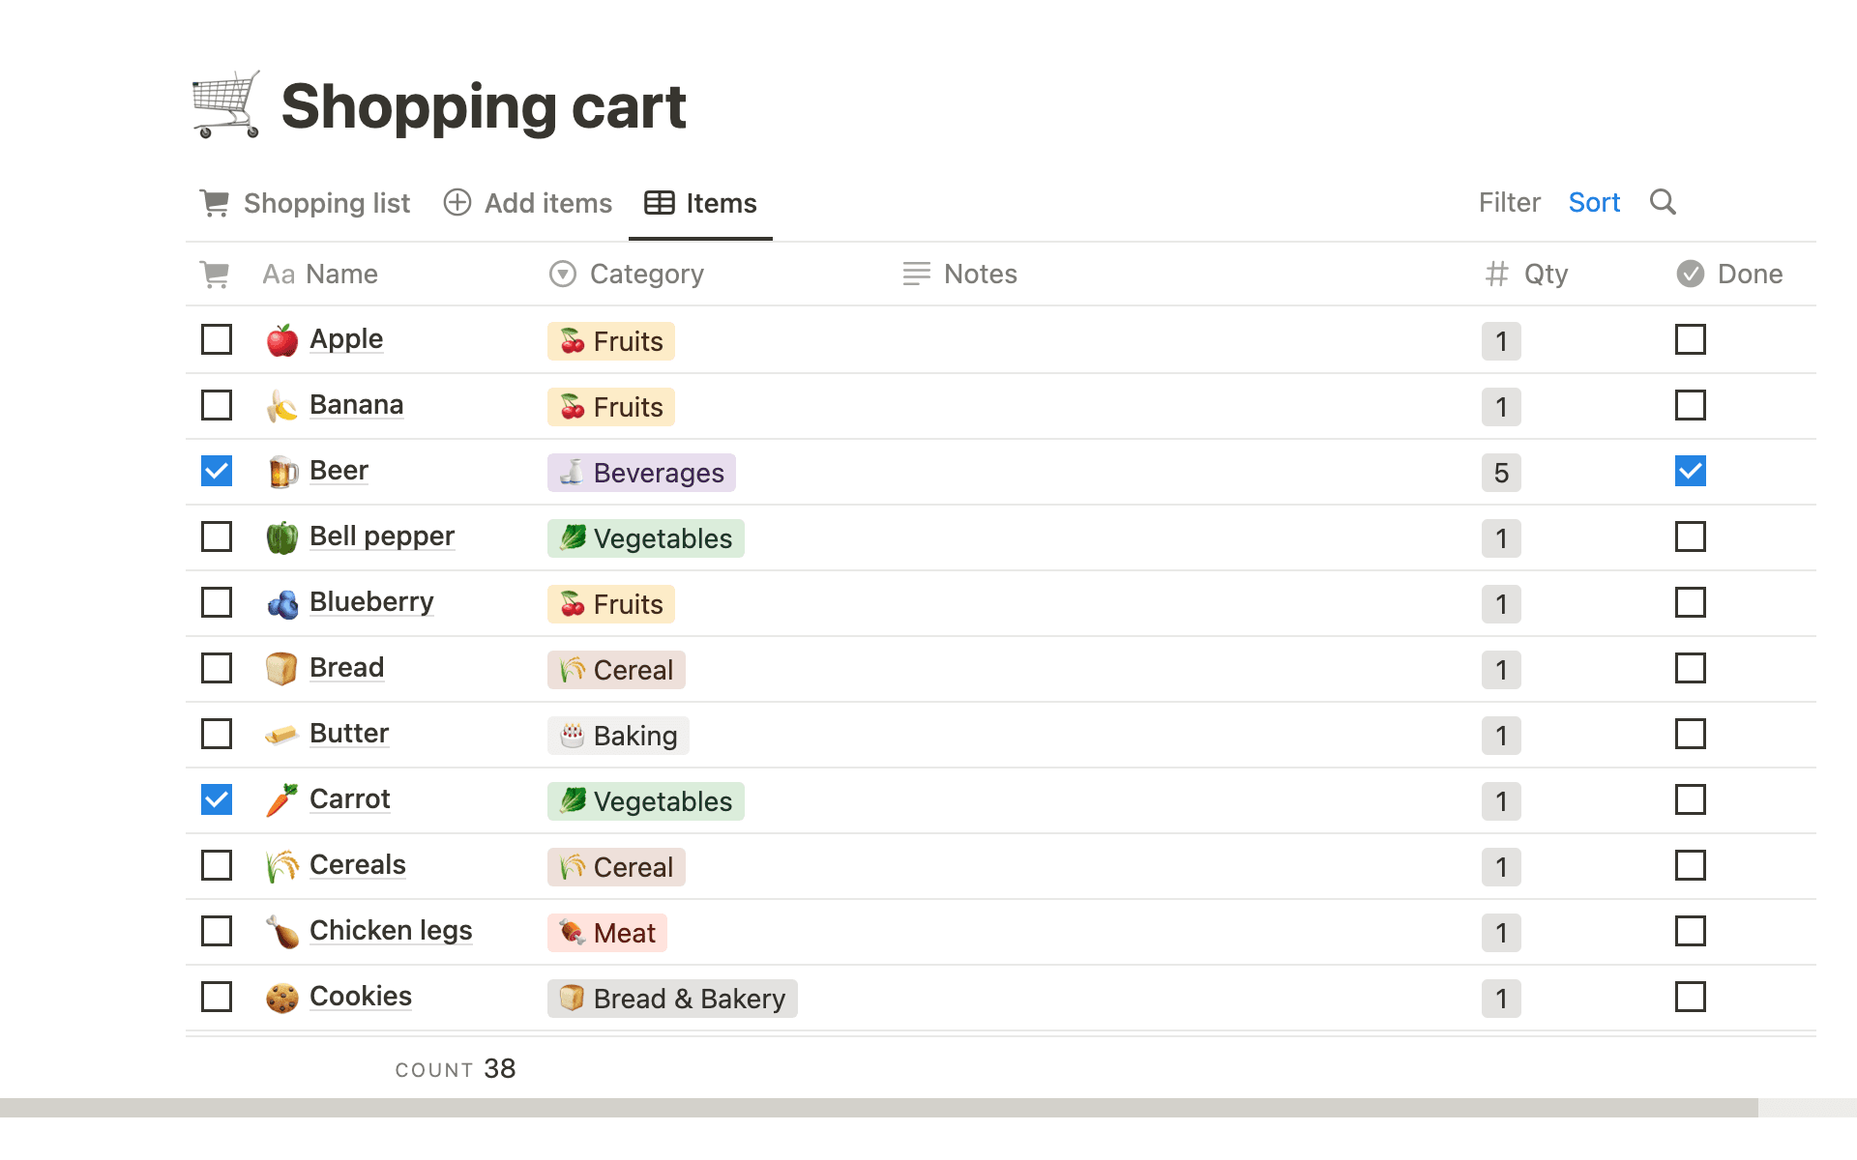1857x1160 pixels.
Task: Mark Bread as Done
Action: (x=1690, y=668)
